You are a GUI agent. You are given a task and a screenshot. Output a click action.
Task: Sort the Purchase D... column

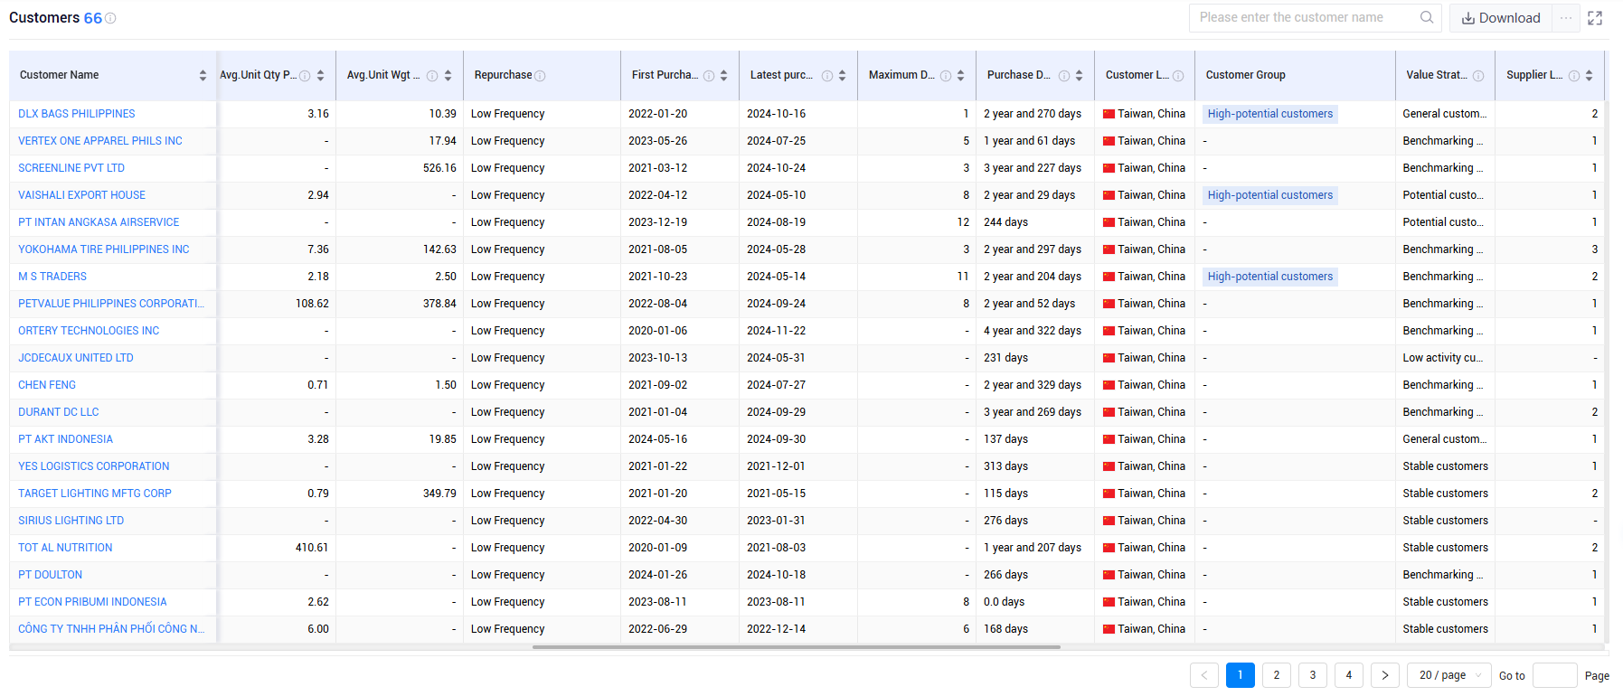[x=1079, y=76]
